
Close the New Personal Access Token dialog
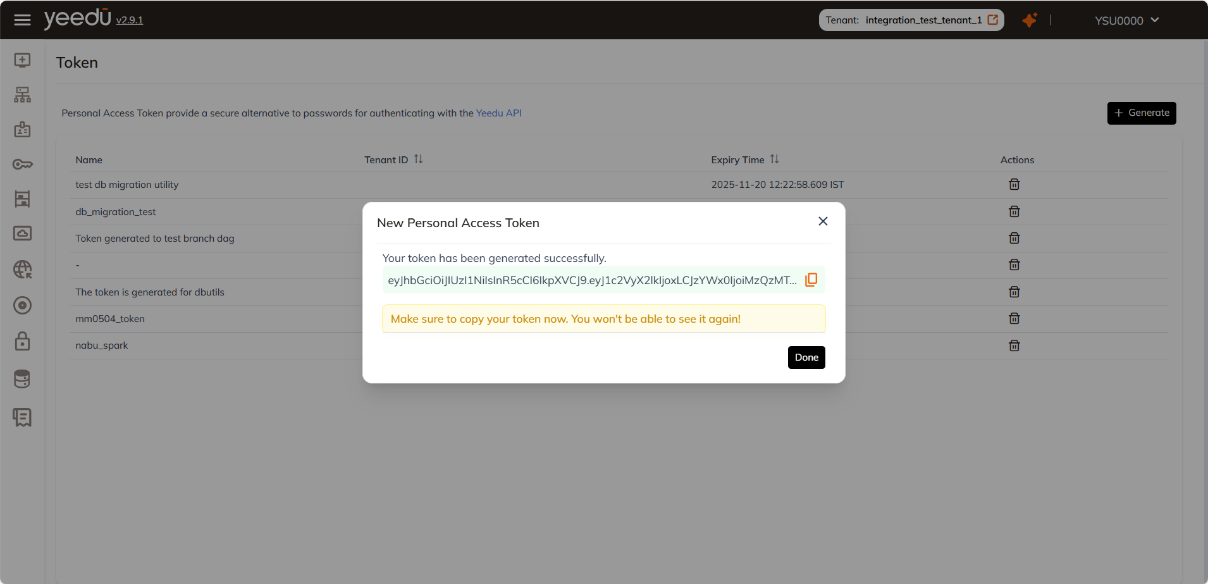click(823, 221)
